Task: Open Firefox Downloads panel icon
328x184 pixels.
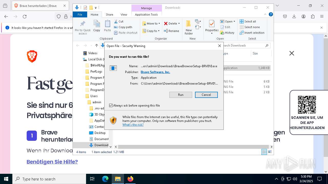Action: 294,17
